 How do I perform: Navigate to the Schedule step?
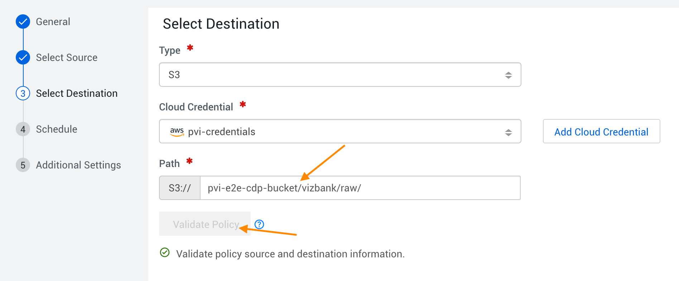coord(56,129)
